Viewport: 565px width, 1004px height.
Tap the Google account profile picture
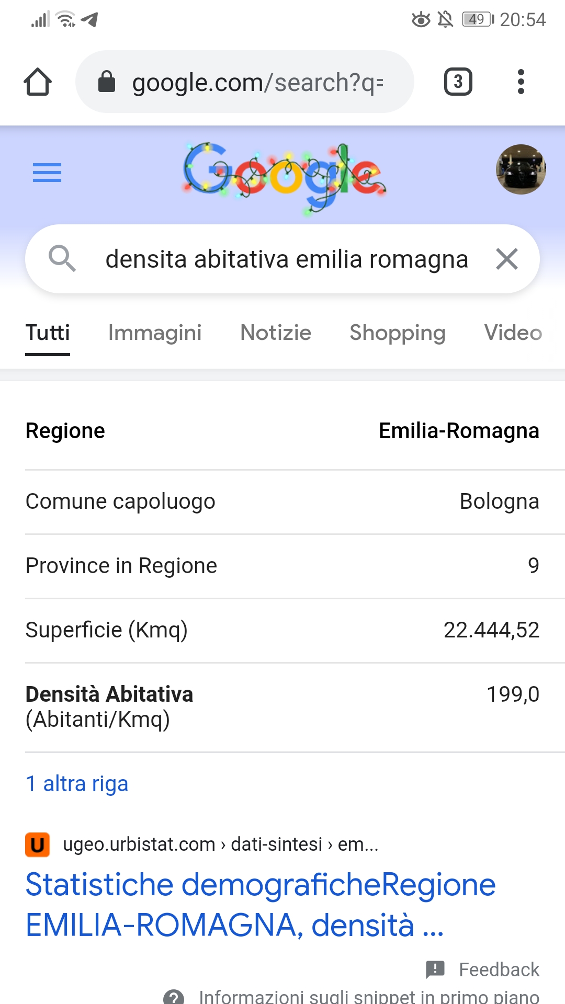click(521, 169)
